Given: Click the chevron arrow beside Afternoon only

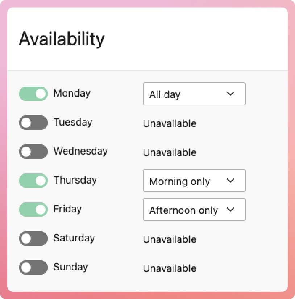Looking at the screenshot, I should (x=230, y=210).
